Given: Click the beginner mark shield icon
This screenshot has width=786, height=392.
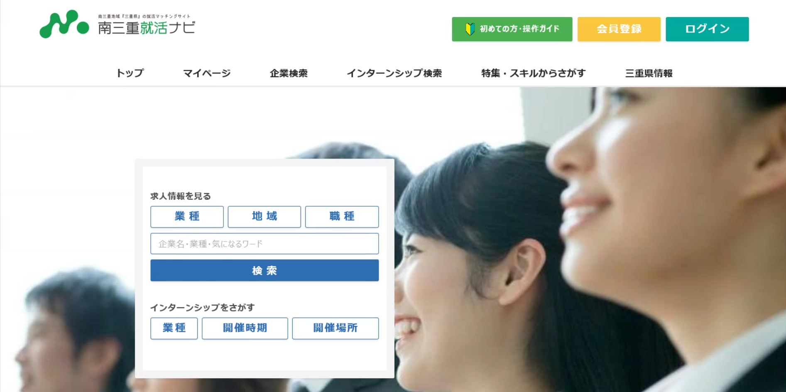Looking at the screenshot, I should pos(470,29).
